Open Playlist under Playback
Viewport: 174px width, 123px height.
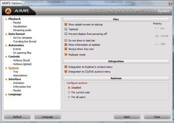(17, 23)
